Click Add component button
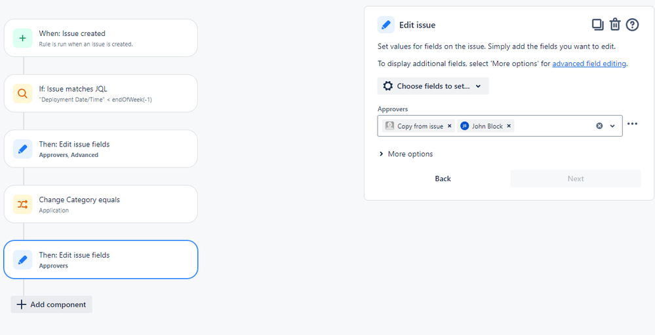 (x=51, y=305)
